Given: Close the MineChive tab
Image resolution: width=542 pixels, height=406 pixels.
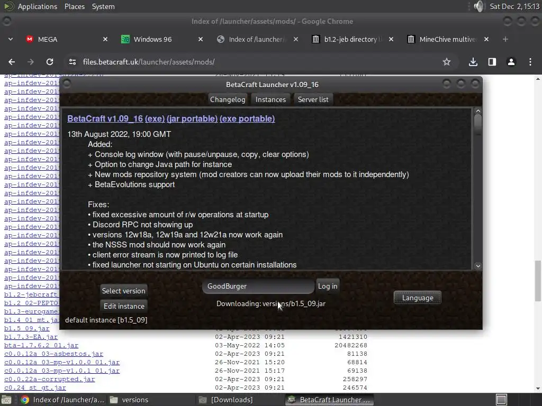Looking at the screenshot, I should pyautogui.click(x=486, y=39).
